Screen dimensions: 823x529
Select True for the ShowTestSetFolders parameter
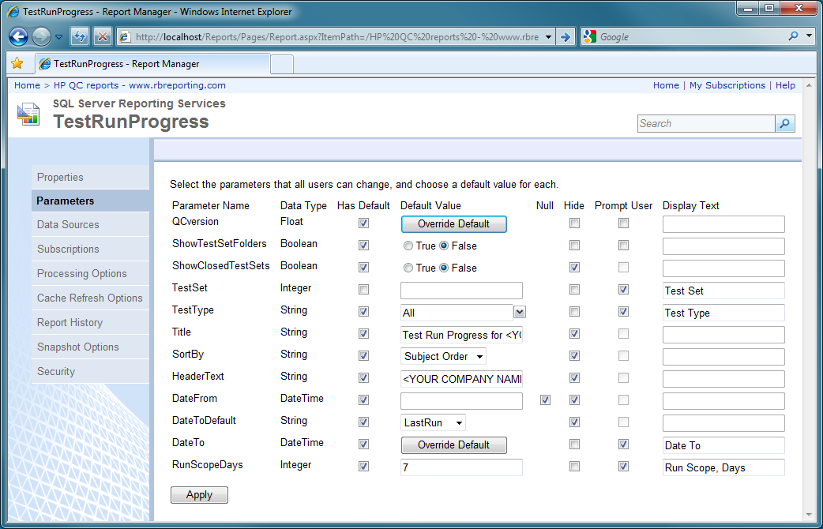pos(408,245)
